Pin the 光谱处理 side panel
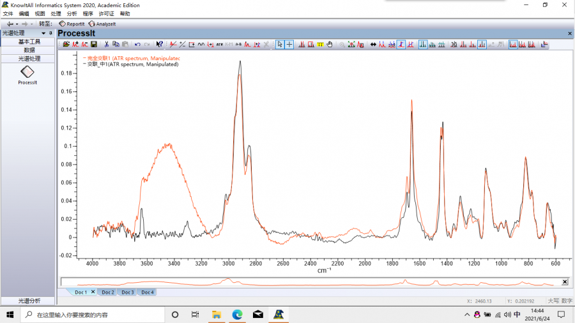The width and height of the screenshot is (575, 323). click(x=51, y=33)
